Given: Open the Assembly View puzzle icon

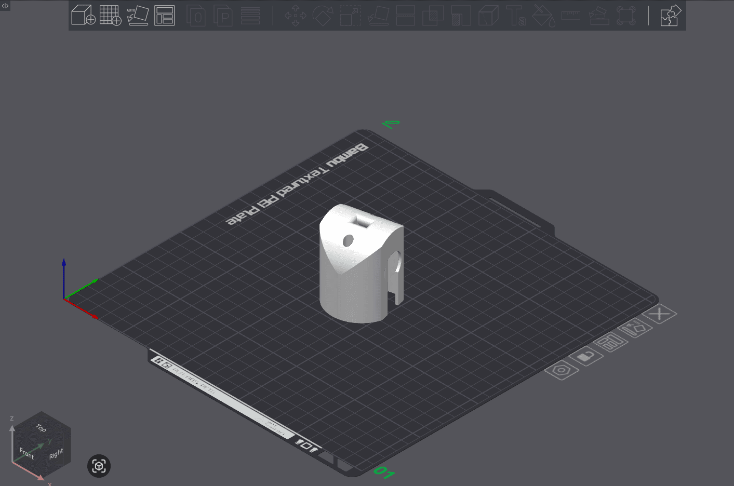Looking at the screenshot, I should tap(670, 16).
